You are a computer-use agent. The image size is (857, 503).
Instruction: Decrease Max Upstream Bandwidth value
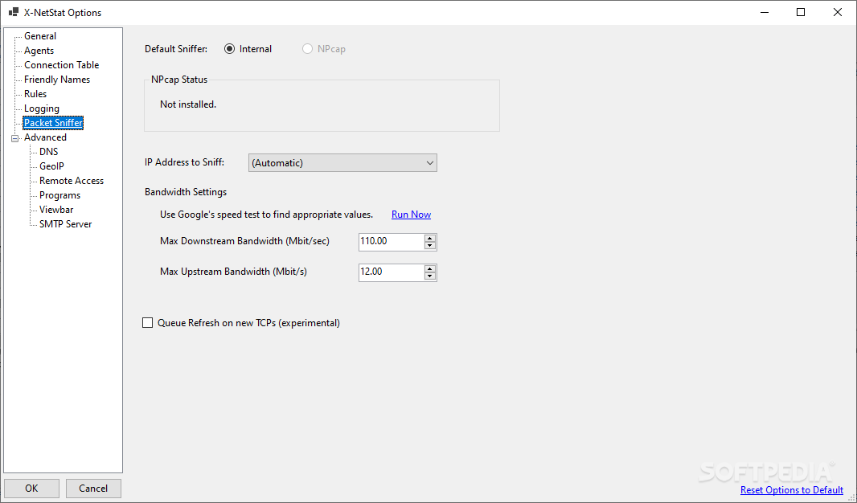(x=430, y=276)
